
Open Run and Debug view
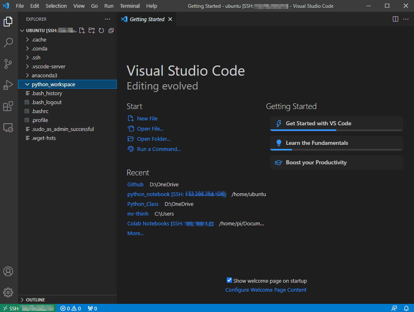[x=8, y=85]
